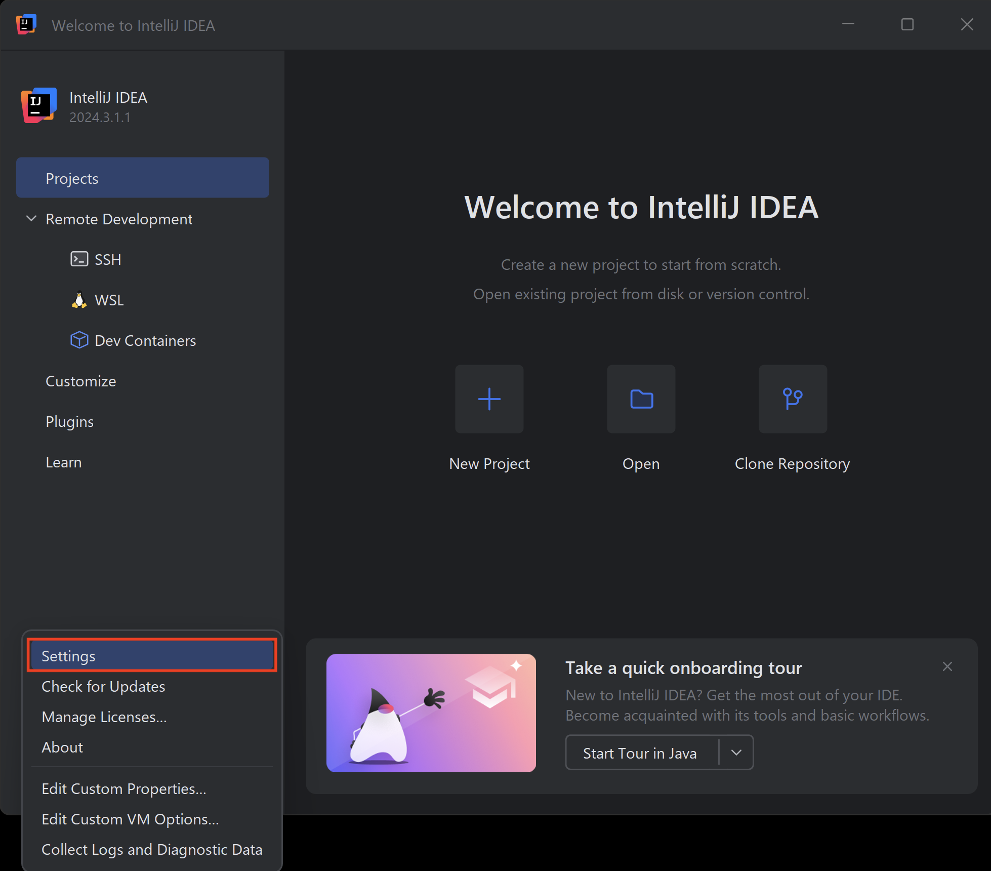
Task: Click the Dev Containers cube icon
Action: (79, 340)
